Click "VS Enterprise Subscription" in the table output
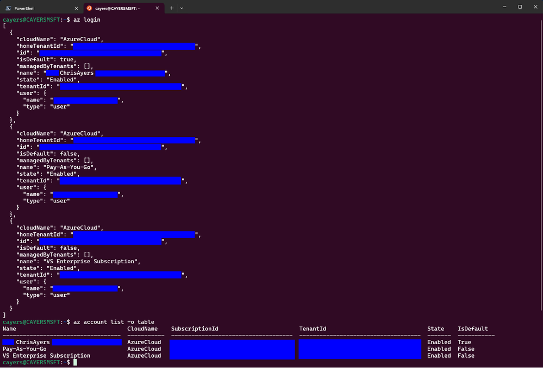The height and width of the screenshot is (368, 543). [46, 356]
